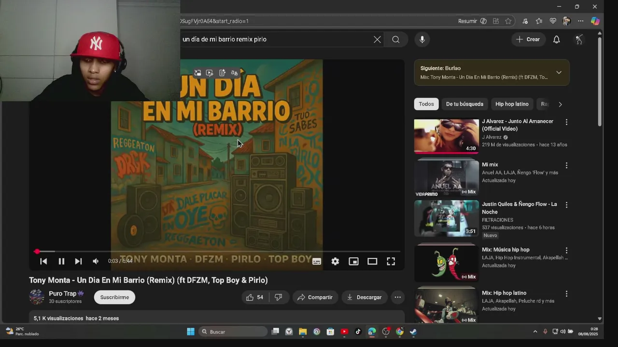Enter fullscreen mode
This screenshot has height=347, width=618.
(x=391, y=261)
